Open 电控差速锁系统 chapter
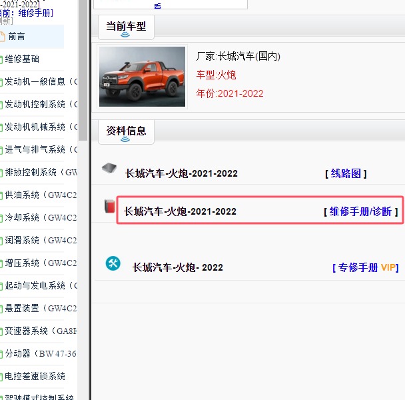This screenshot has width=405, height=400. (35, 376)
